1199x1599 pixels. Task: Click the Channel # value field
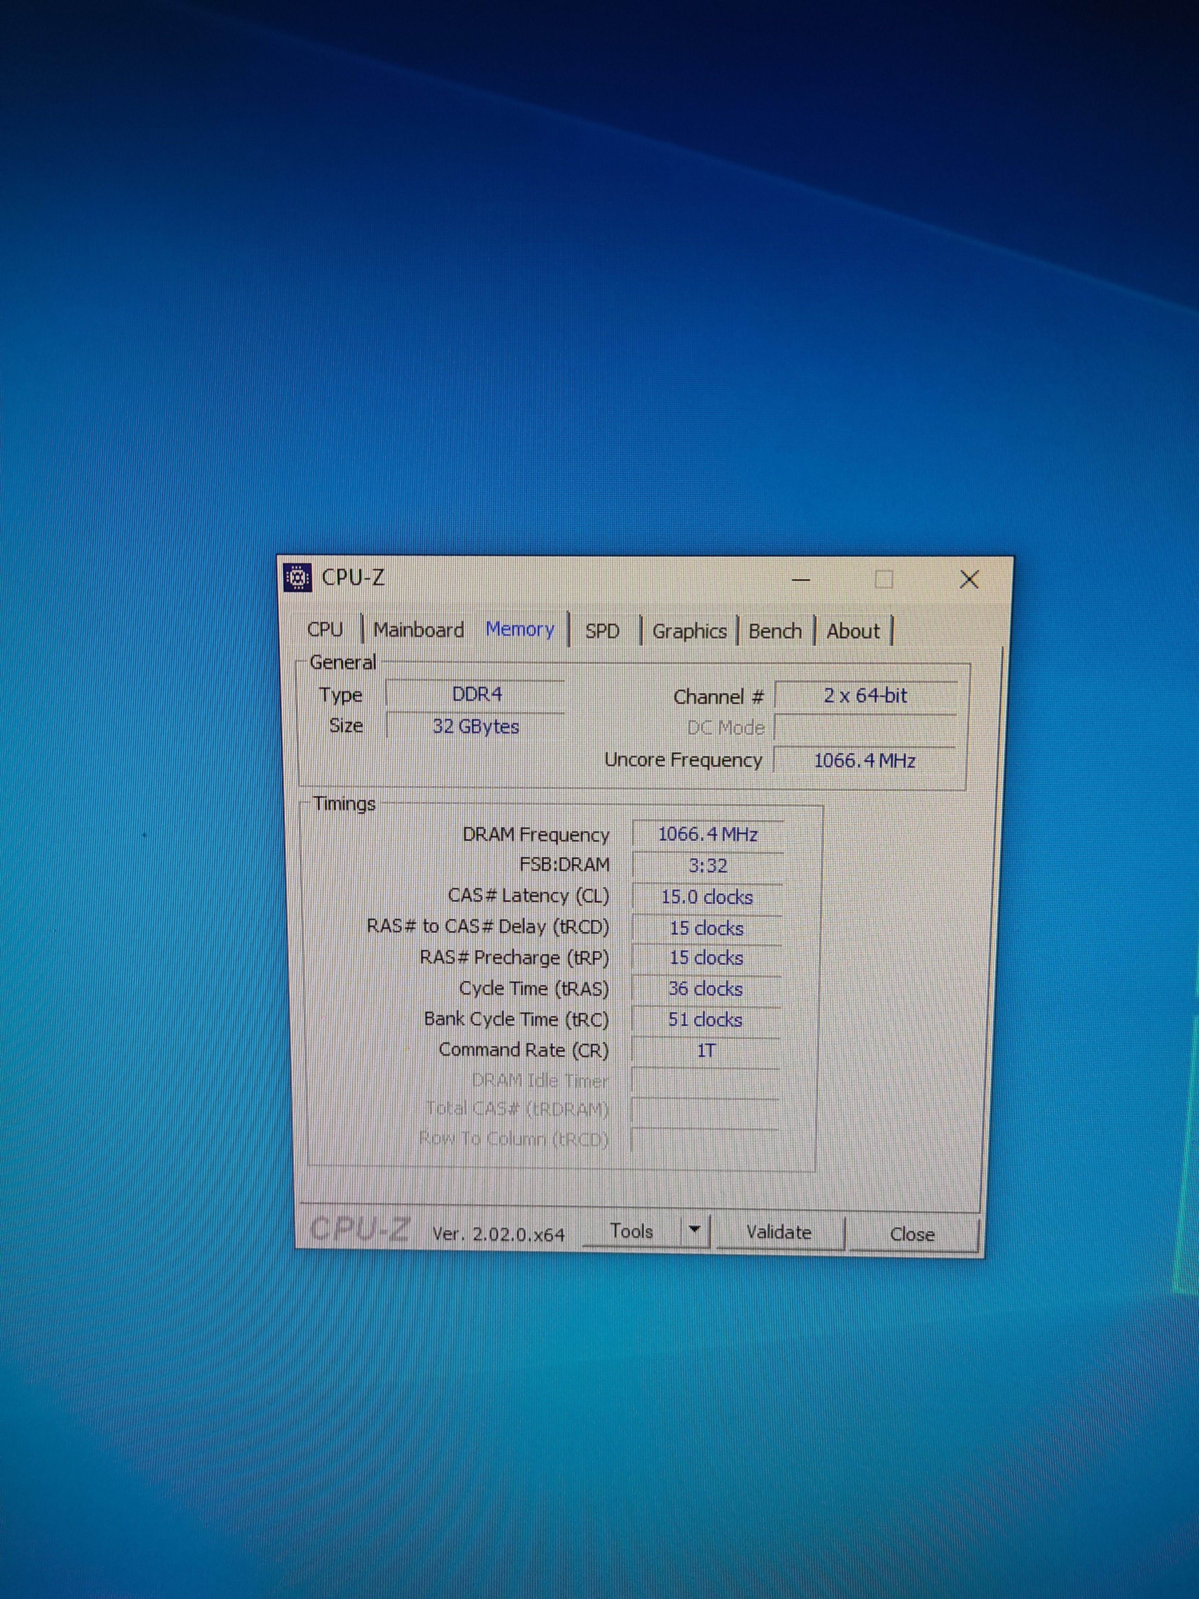click(865, 696)
